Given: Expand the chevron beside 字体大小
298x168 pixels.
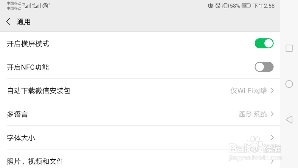Looking at the screenshot, I should click(272, 138).
